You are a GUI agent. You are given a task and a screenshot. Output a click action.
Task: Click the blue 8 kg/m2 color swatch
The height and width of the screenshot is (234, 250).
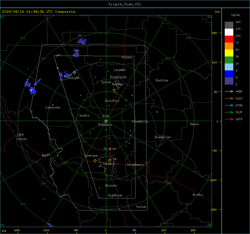229,74
